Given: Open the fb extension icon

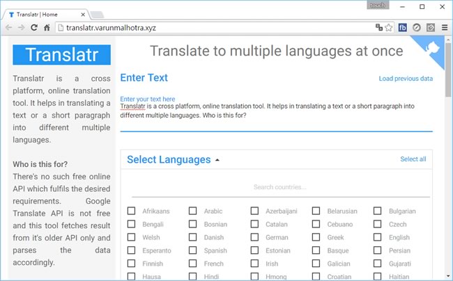Looking at the screenshot, I should pyautogui.click(x=402, y=28).
